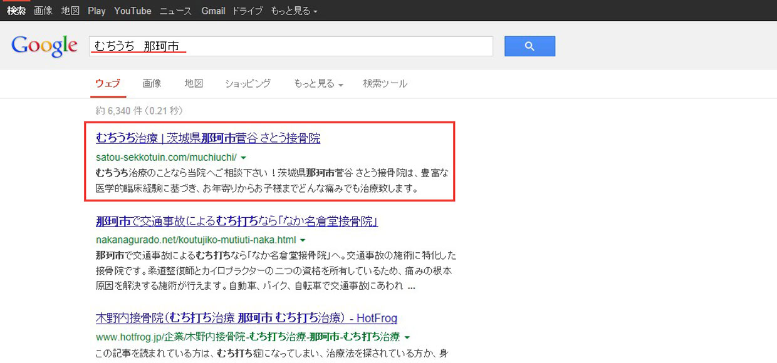
Task: Click the Google logo
Action: pos(44,46)
